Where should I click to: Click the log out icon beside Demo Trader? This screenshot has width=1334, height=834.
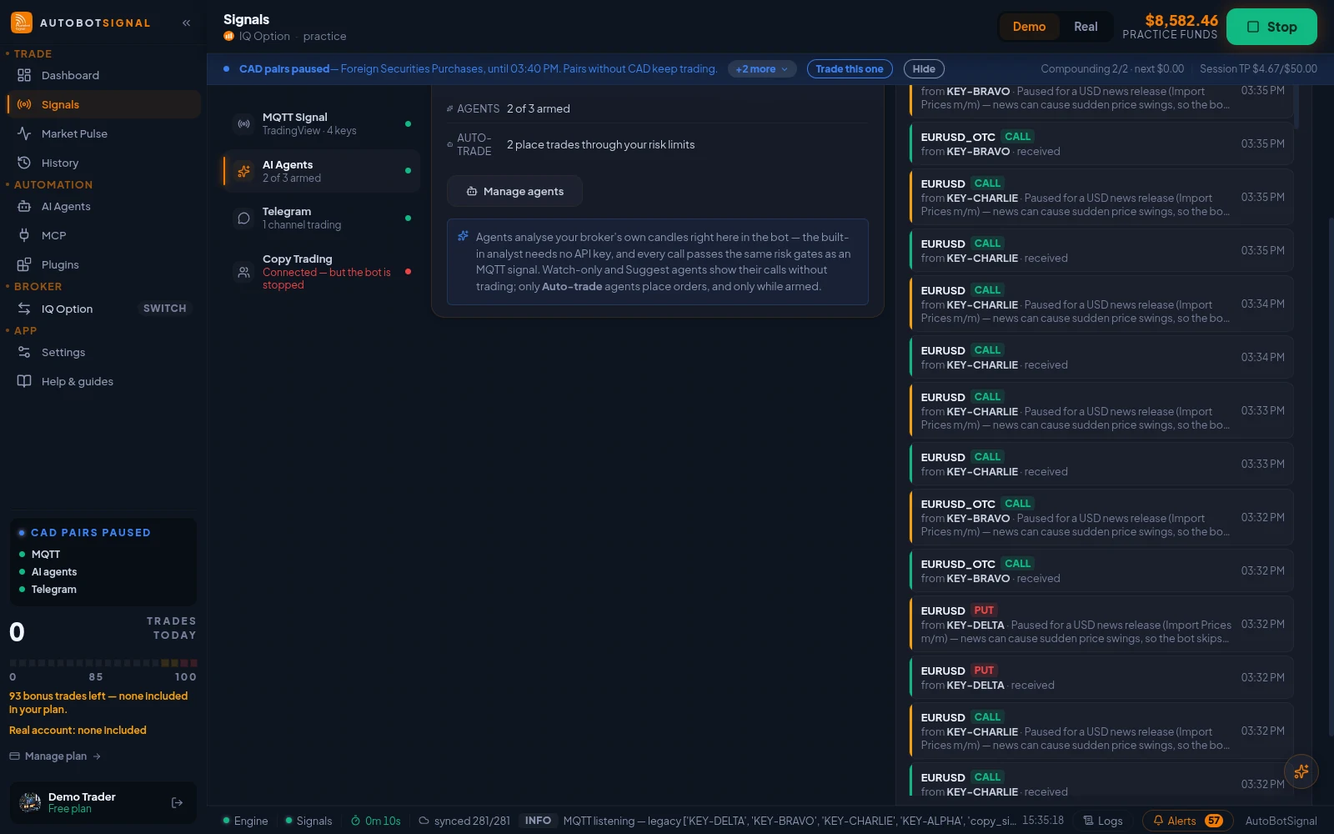[x=177, y=802]
